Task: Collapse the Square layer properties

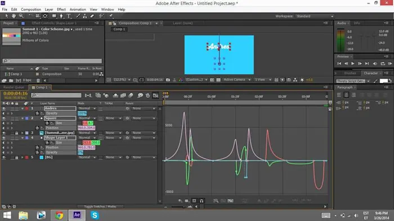Action: [x=23, y=118]
